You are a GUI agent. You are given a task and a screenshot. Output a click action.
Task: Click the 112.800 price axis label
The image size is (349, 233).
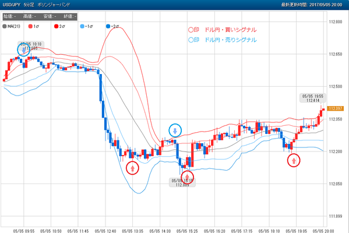336,22
